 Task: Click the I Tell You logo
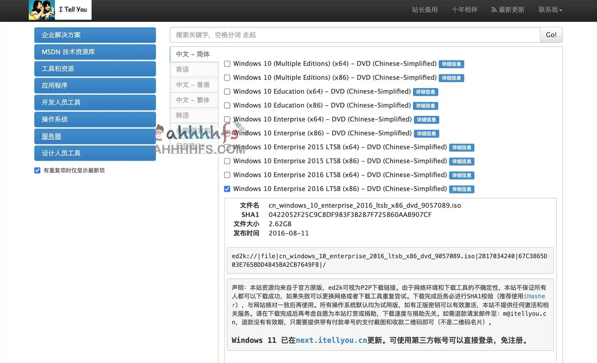[58, 10]
